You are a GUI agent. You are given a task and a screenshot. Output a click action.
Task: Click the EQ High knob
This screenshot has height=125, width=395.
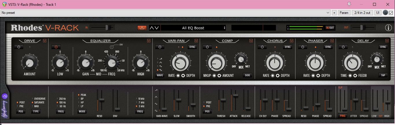[x=141, y=62]
